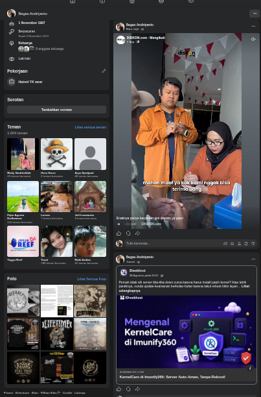The image size is (261, 397).
Task: Click the comment icon under the IDwebhost post
Action: (x=128, y=389)
